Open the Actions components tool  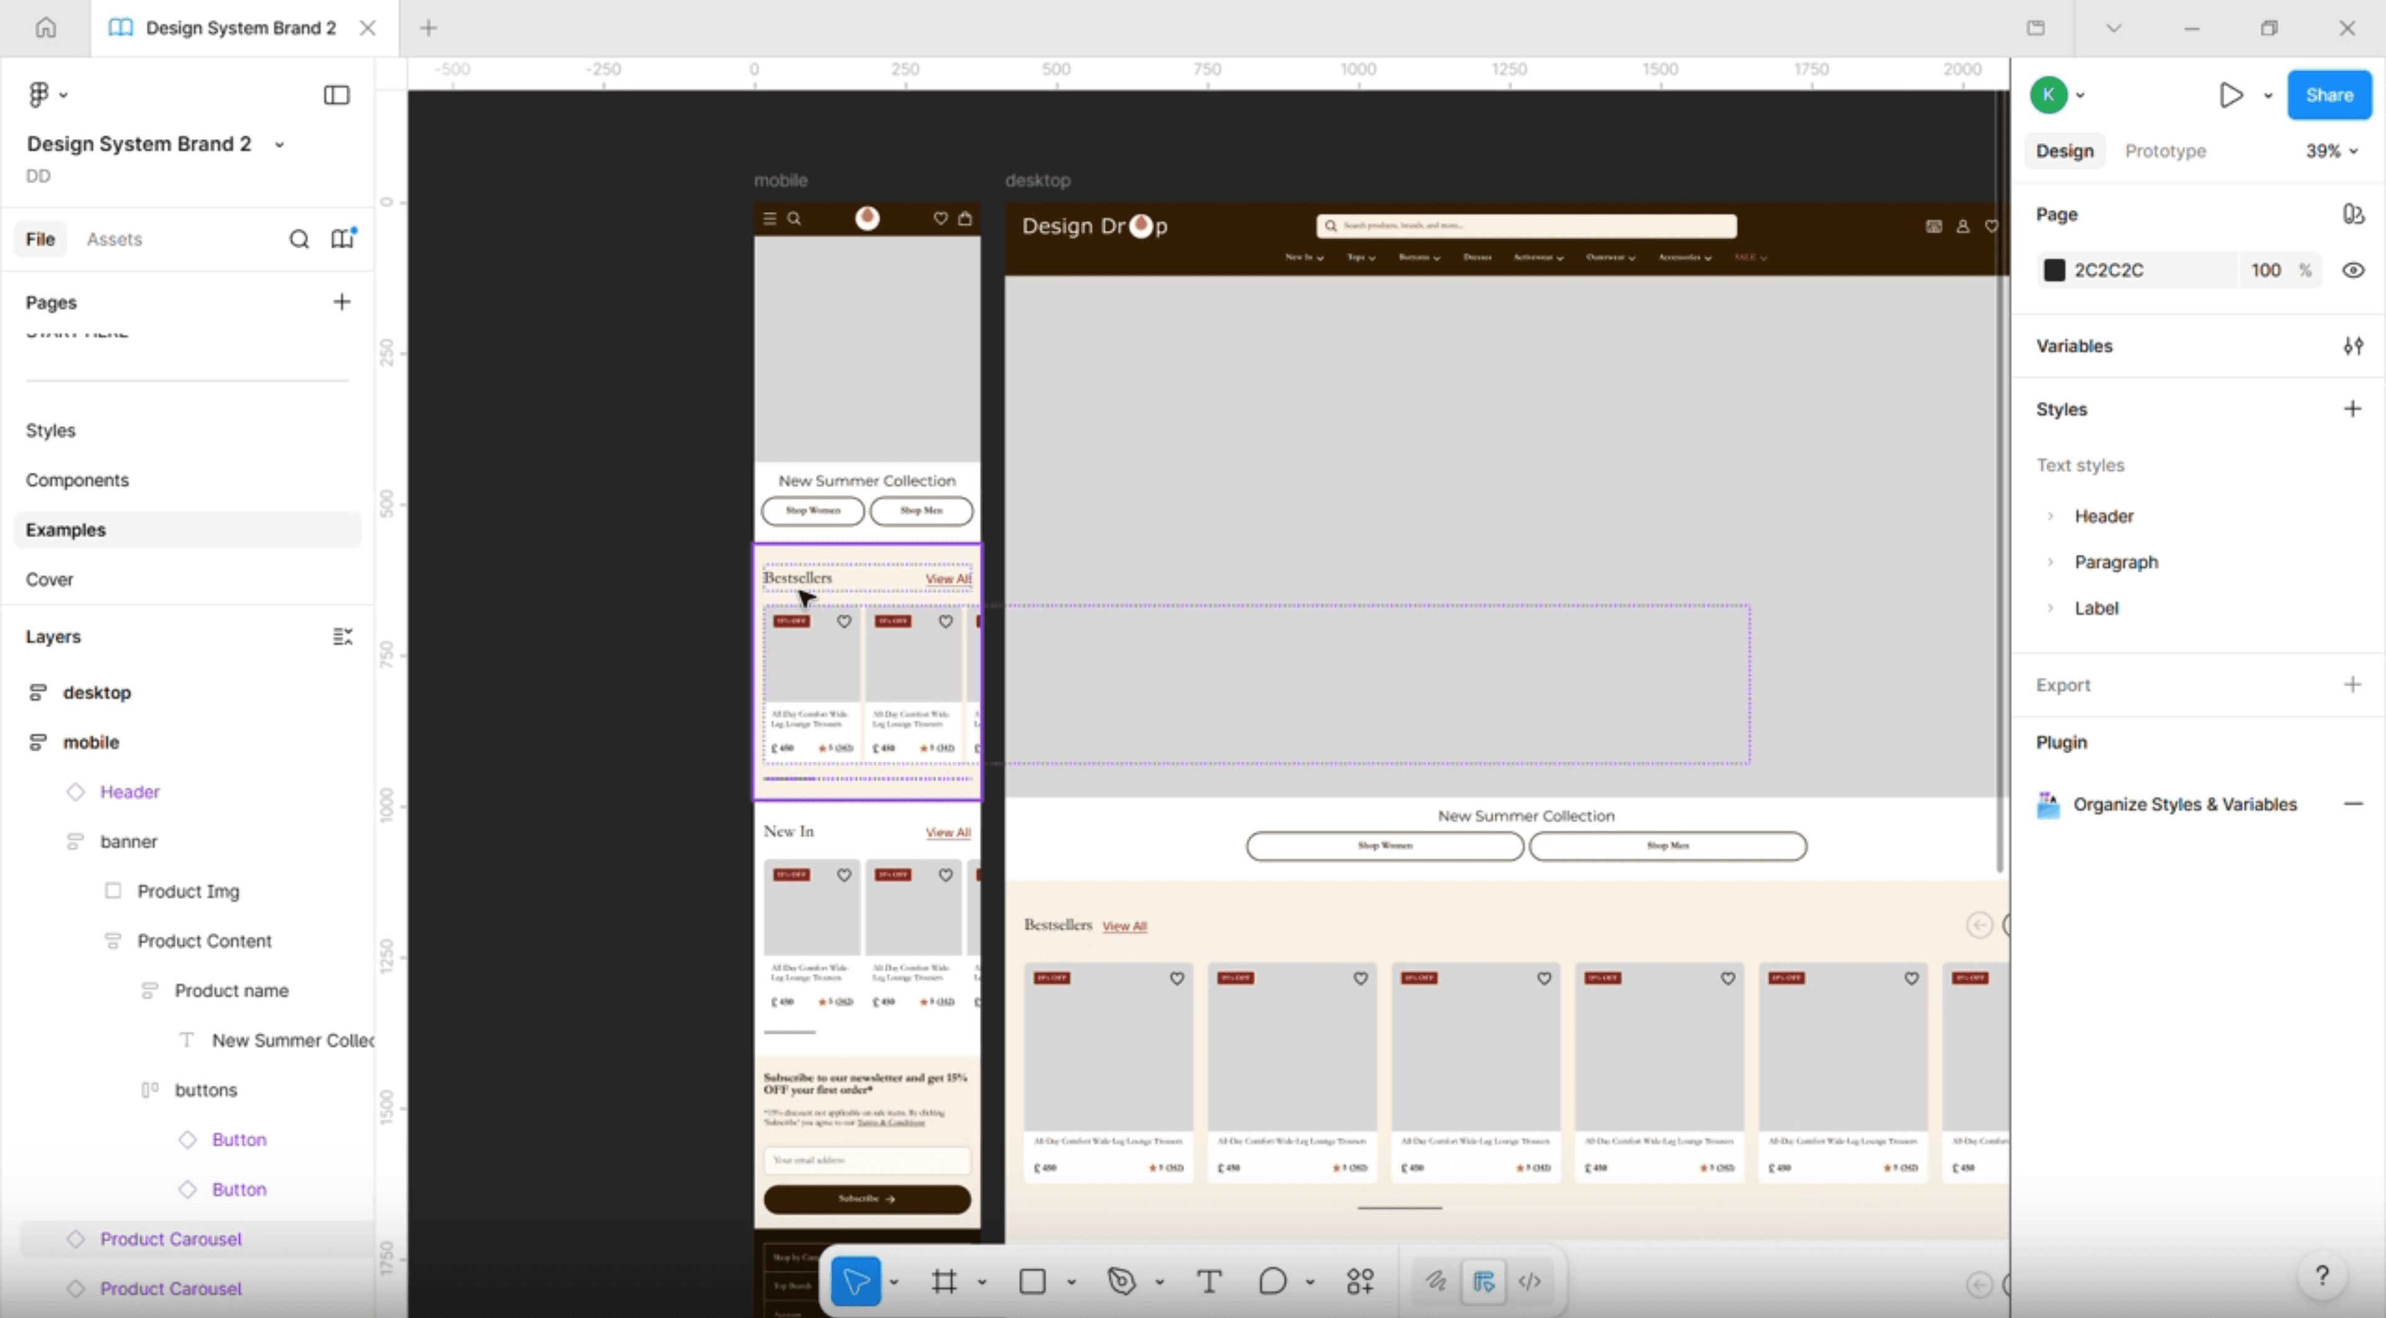coord(1360,1281)
